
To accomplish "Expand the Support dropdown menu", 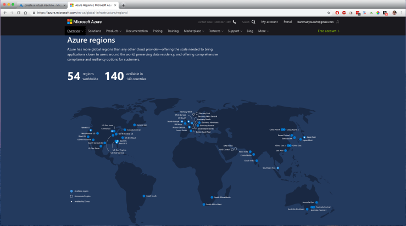I will [235, 31].
